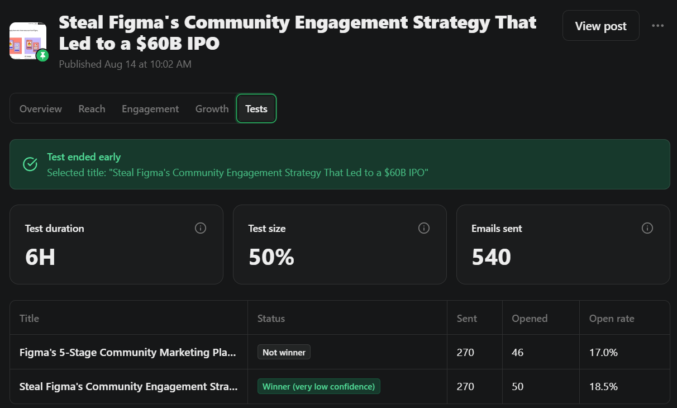The image size is (677, 408).
Task: Open the post thumbnail image
Action: coord(28,40)
